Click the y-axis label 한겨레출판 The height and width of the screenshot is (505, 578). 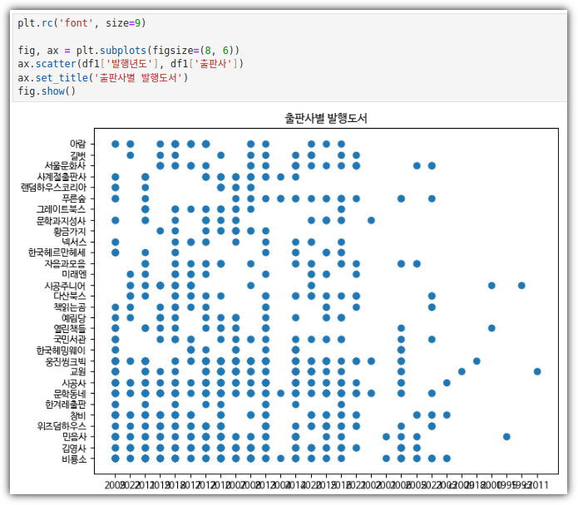point(65,404)
